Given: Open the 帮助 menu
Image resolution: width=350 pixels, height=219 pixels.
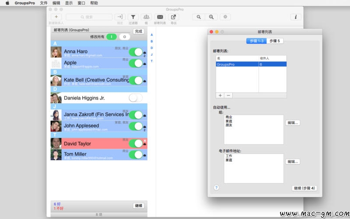Looking at the screenshot, I should [x=94, y=3].
